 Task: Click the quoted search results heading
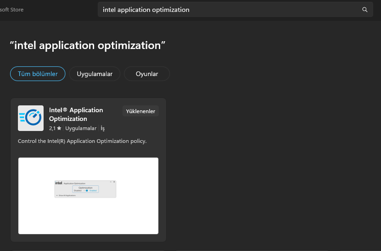point(88,45)
